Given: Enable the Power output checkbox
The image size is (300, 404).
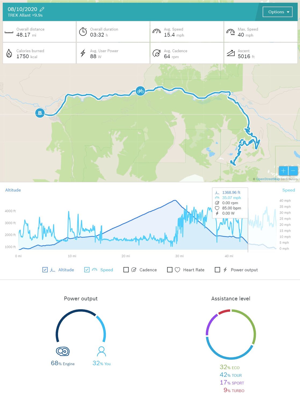Looking at the screenshot, I should click(x=218, y=270).
